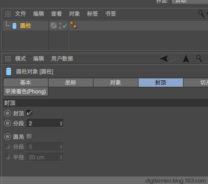Click the Object Manager grip handle icon
Viewport: 208px width, 184px height.
click(7, 13)
